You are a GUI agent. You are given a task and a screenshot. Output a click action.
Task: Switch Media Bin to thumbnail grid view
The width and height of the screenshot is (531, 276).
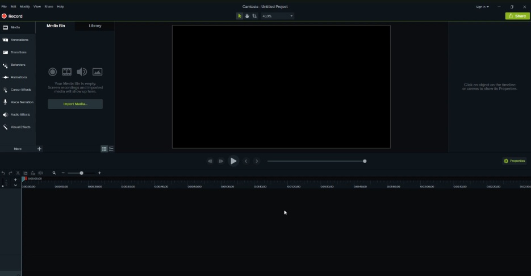tap(104, 149)
